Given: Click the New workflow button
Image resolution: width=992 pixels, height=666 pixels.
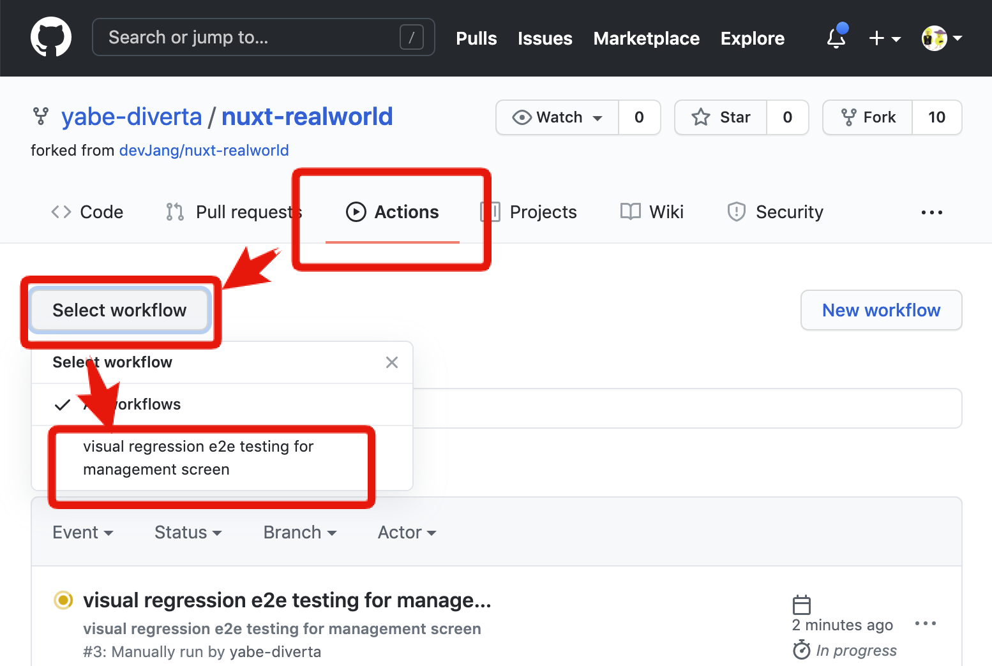Looking at the screenshot, I should (x=881, y=310).
